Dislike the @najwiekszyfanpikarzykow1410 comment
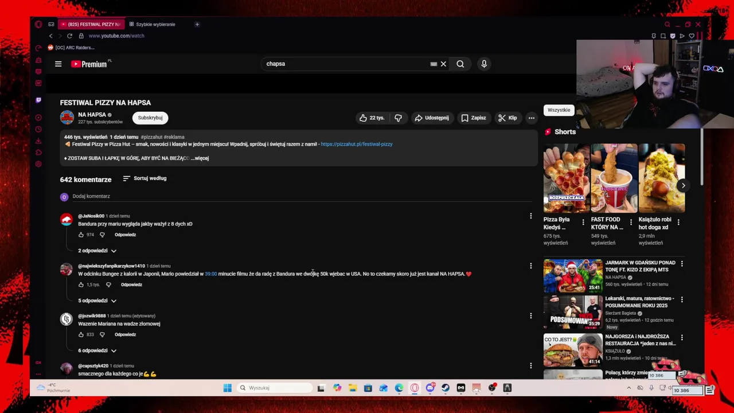The image size is (734, 413). [x=108, y=285]
